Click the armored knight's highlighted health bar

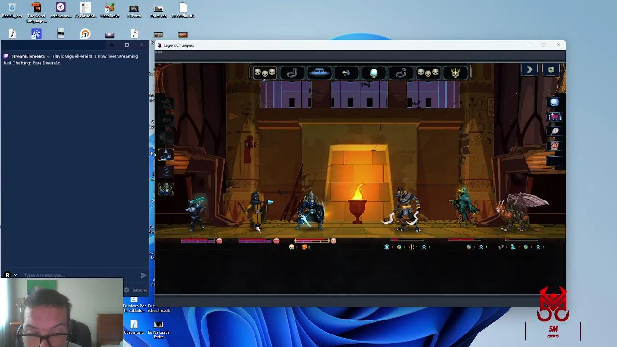tap(312, 240)
